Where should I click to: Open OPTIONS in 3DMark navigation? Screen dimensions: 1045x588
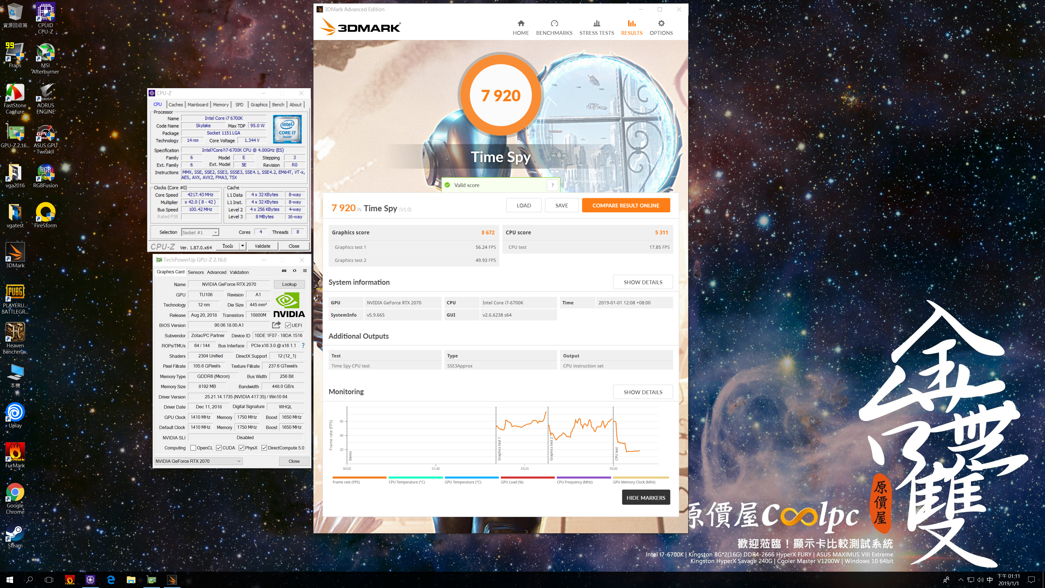tap(661, 27)
